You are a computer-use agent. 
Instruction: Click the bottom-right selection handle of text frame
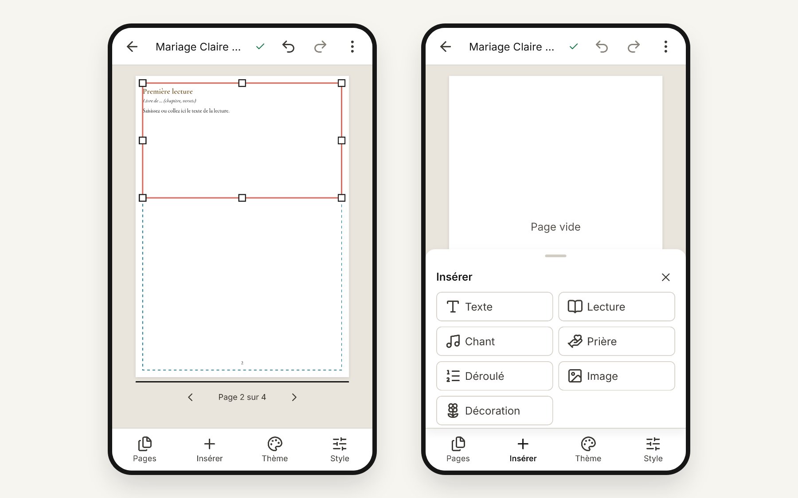[x=341, y=198]
